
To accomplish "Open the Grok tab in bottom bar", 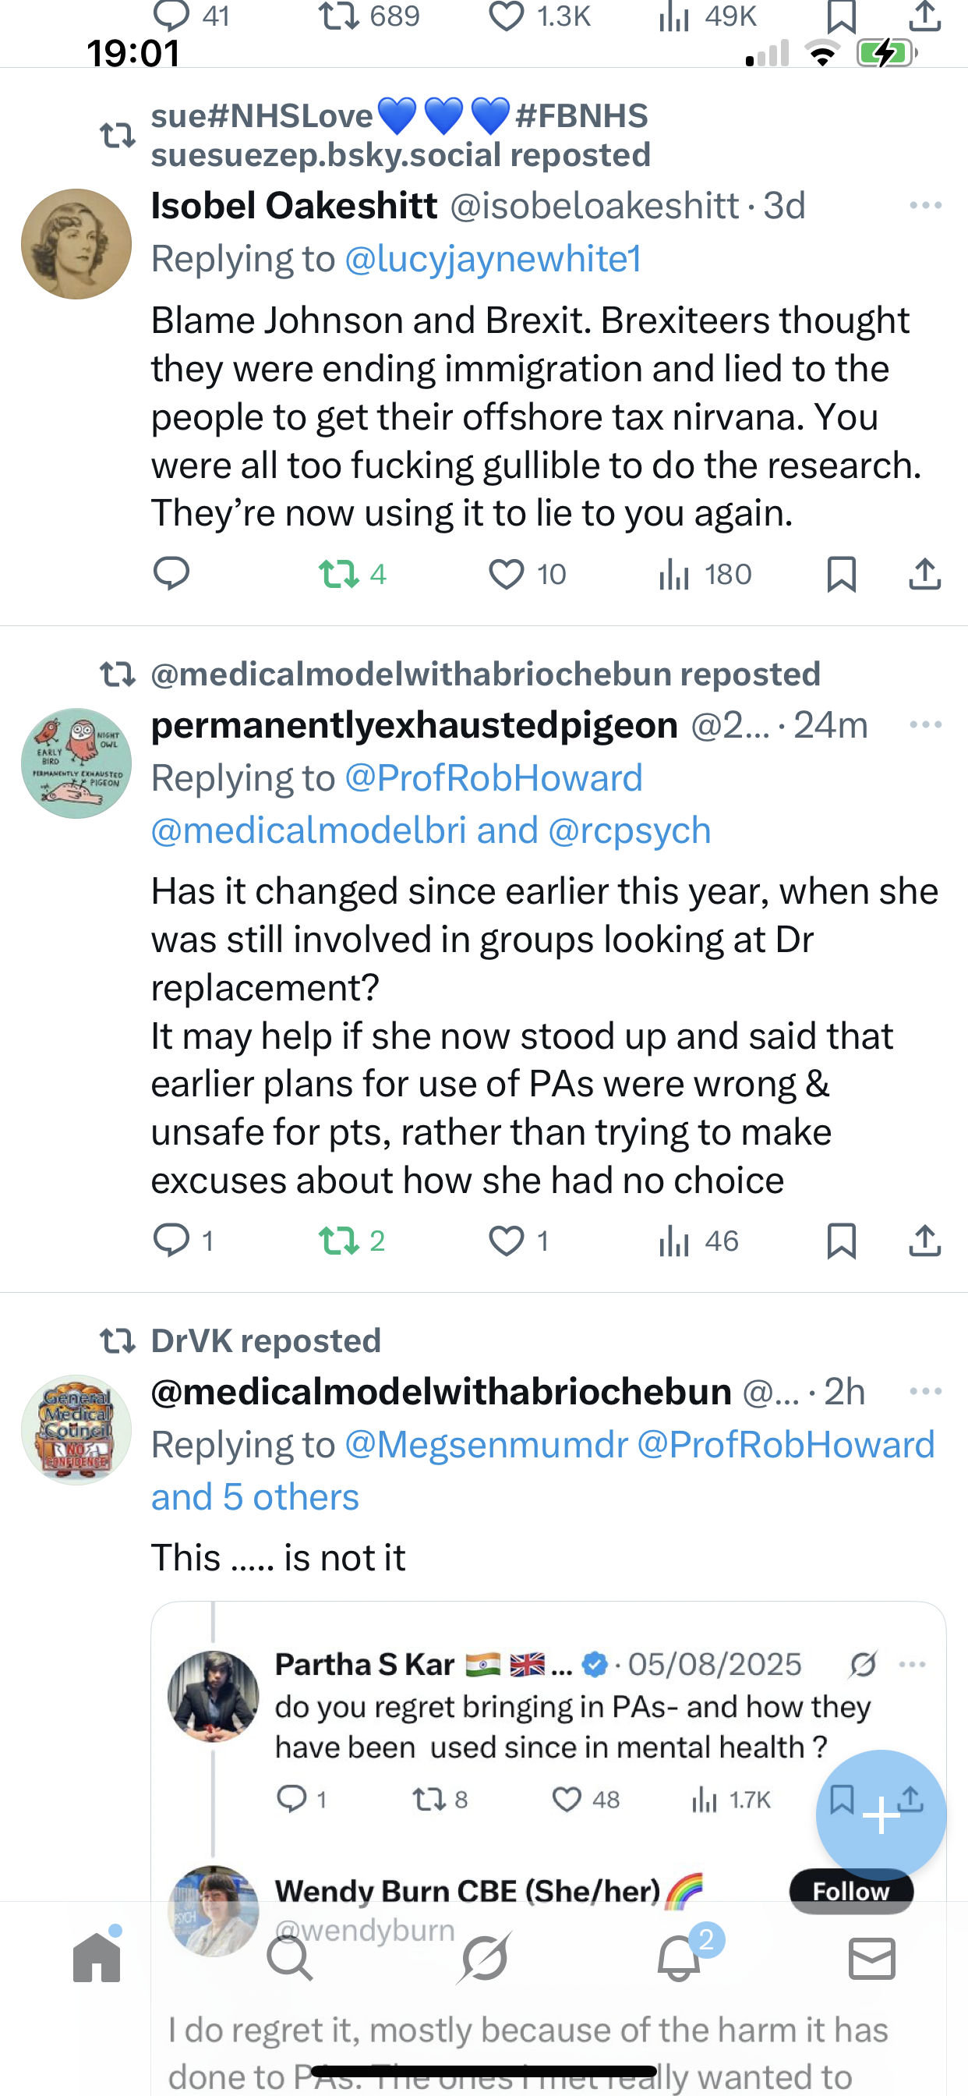I will (x=484, y=1959).
